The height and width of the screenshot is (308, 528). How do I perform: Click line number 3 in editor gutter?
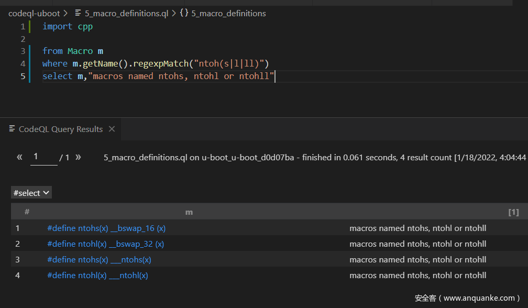(23, 51)
